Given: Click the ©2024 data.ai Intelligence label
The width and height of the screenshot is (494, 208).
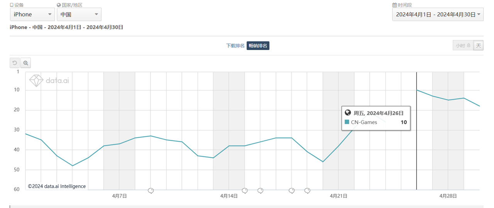Looking at the screenshot, I should coord(57,186).
